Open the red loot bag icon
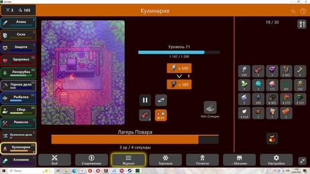This screenshot has height=174, width=310. (272, 139)
